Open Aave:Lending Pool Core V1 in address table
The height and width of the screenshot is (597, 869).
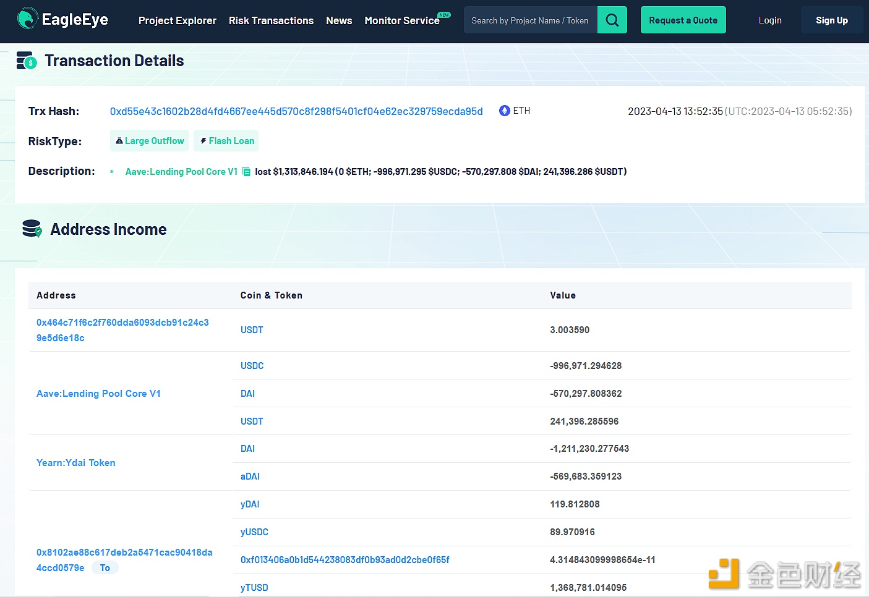(98, 394)
